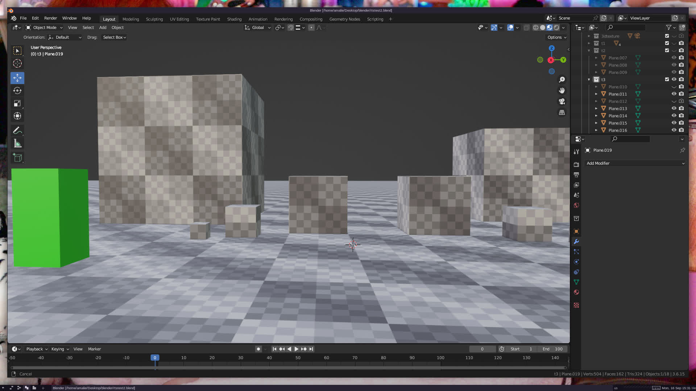Viewport: 696px width, 391px height.
Task: Click the Scale tool icon
Action: 17,104
